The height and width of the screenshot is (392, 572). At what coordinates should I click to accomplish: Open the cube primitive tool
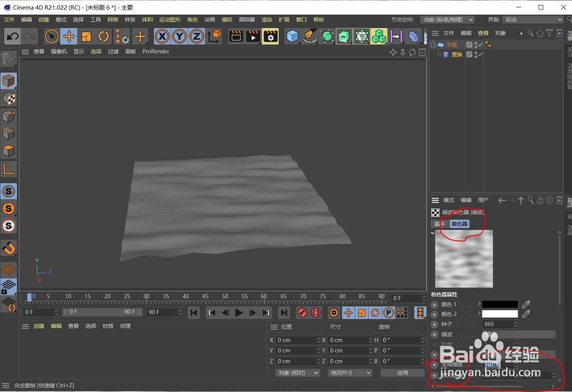(293, 36)
